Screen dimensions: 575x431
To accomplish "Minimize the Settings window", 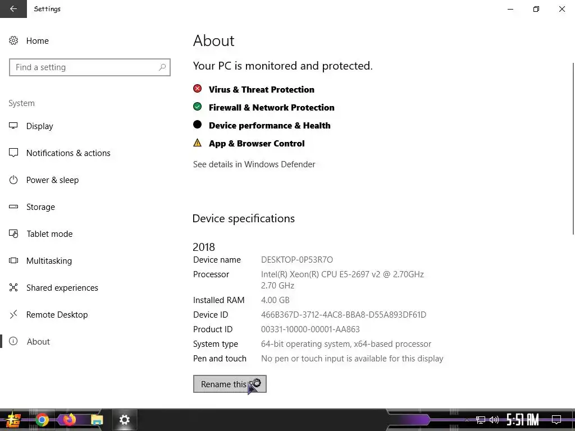I will click(x=510, y=9).
